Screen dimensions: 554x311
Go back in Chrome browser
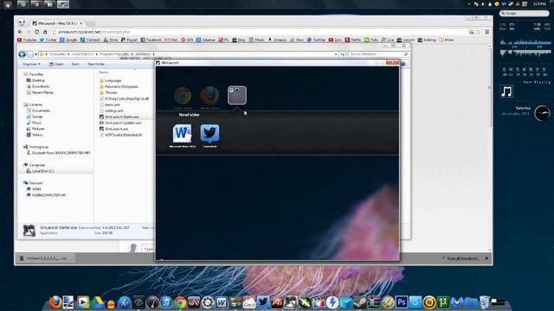coord(20,32)
